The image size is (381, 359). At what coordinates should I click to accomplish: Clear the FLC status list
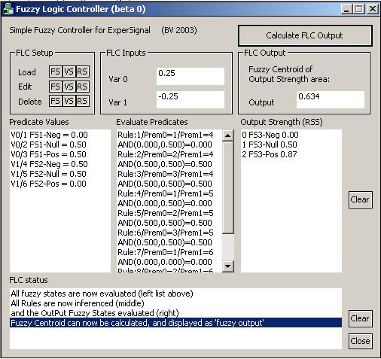coord(360,318)
